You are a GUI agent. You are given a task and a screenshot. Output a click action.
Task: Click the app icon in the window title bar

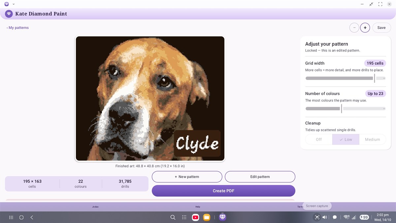7,4
